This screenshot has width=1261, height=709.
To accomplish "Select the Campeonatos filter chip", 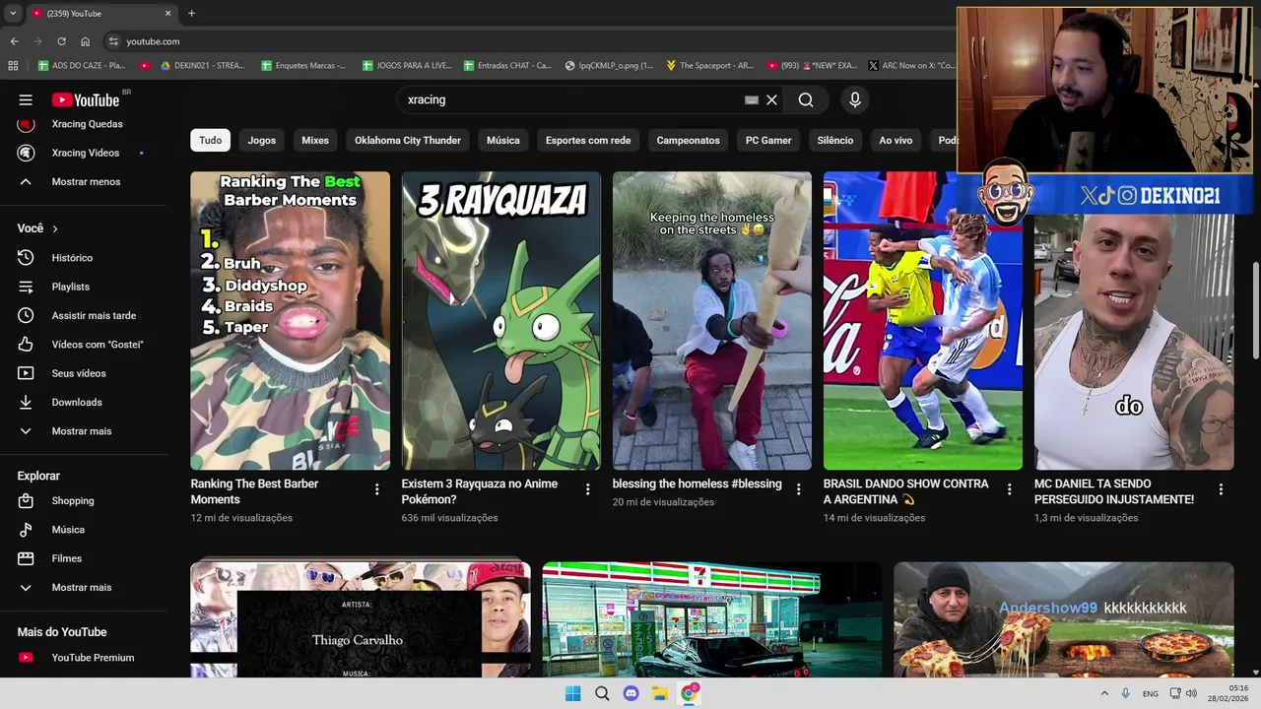I will (x=689, y=140).
